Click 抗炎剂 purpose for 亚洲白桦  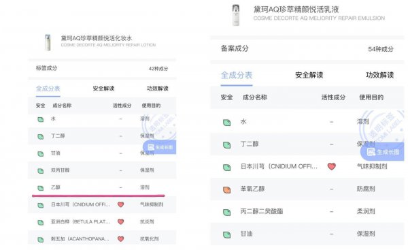coord(147,222)
